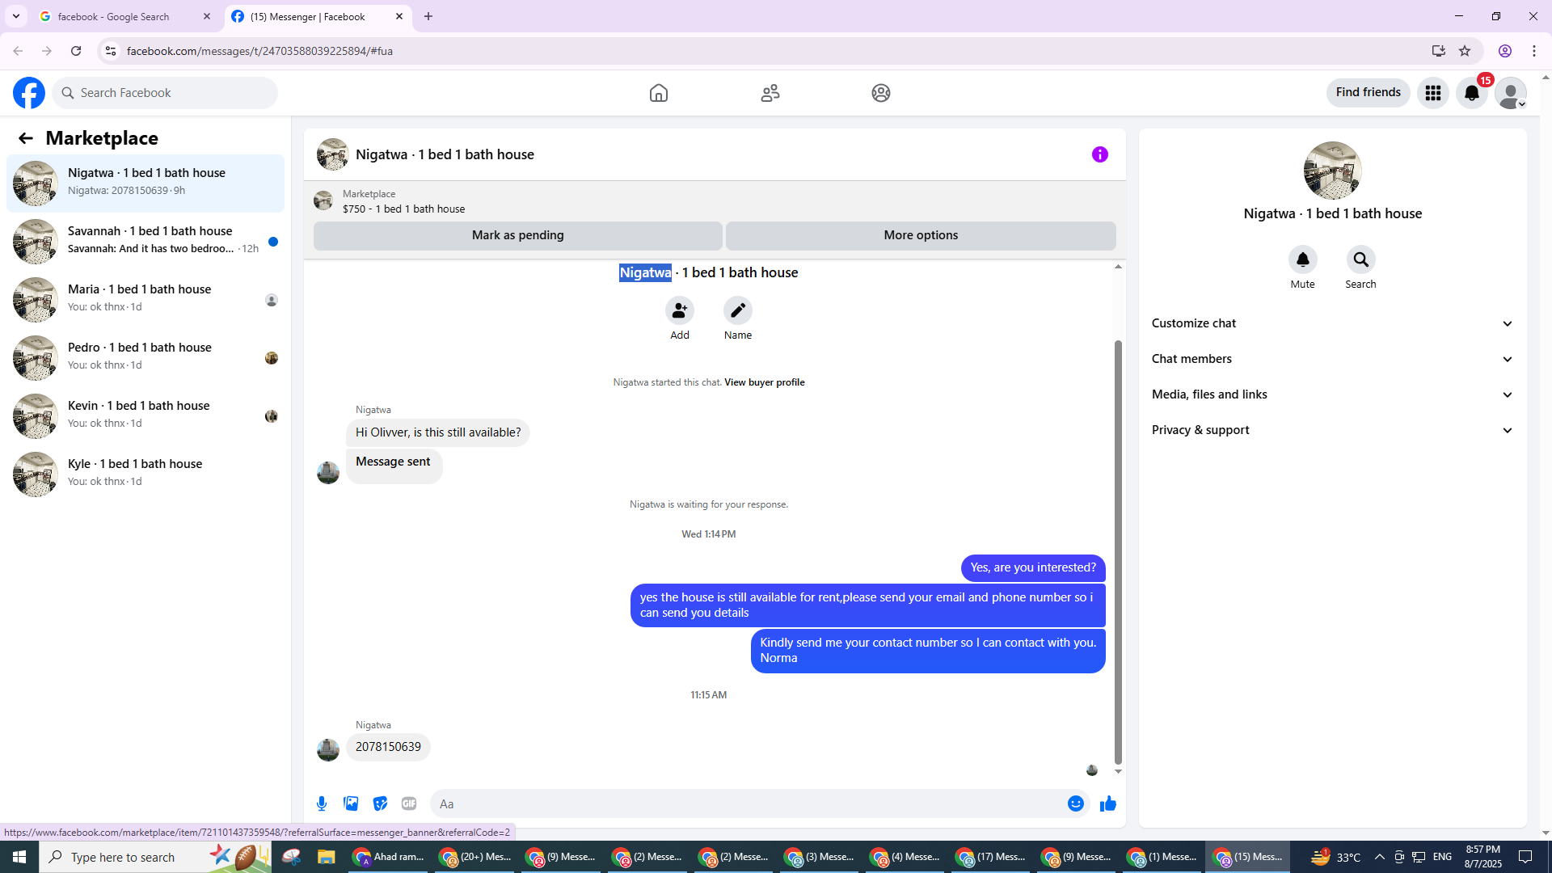Image resolution: width=1552 pixels, height=873 pixels.
Task: Open Windows Start menu
Action: pos(19,857)
